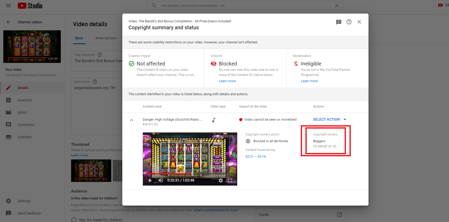Switch to the More options tab

pyautogui.click(x=106, y=38)
